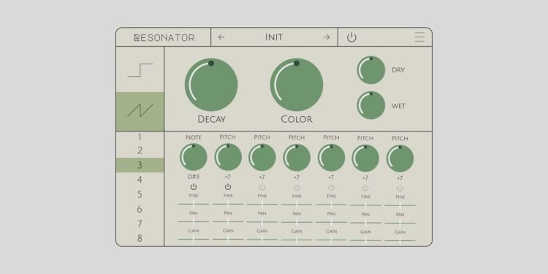Click the D#3 note value

194,177
